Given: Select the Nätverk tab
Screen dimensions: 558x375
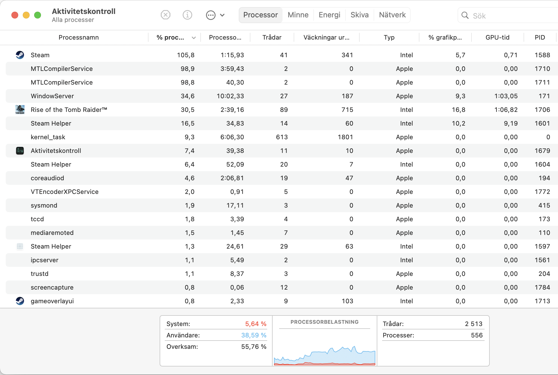Looking at the screenshot, I should click(x=392, y=15).
